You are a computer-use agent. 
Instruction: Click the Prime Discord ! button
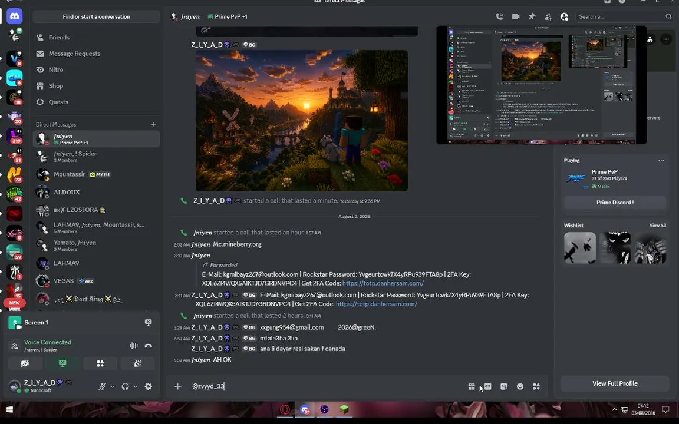coord(615,202)
